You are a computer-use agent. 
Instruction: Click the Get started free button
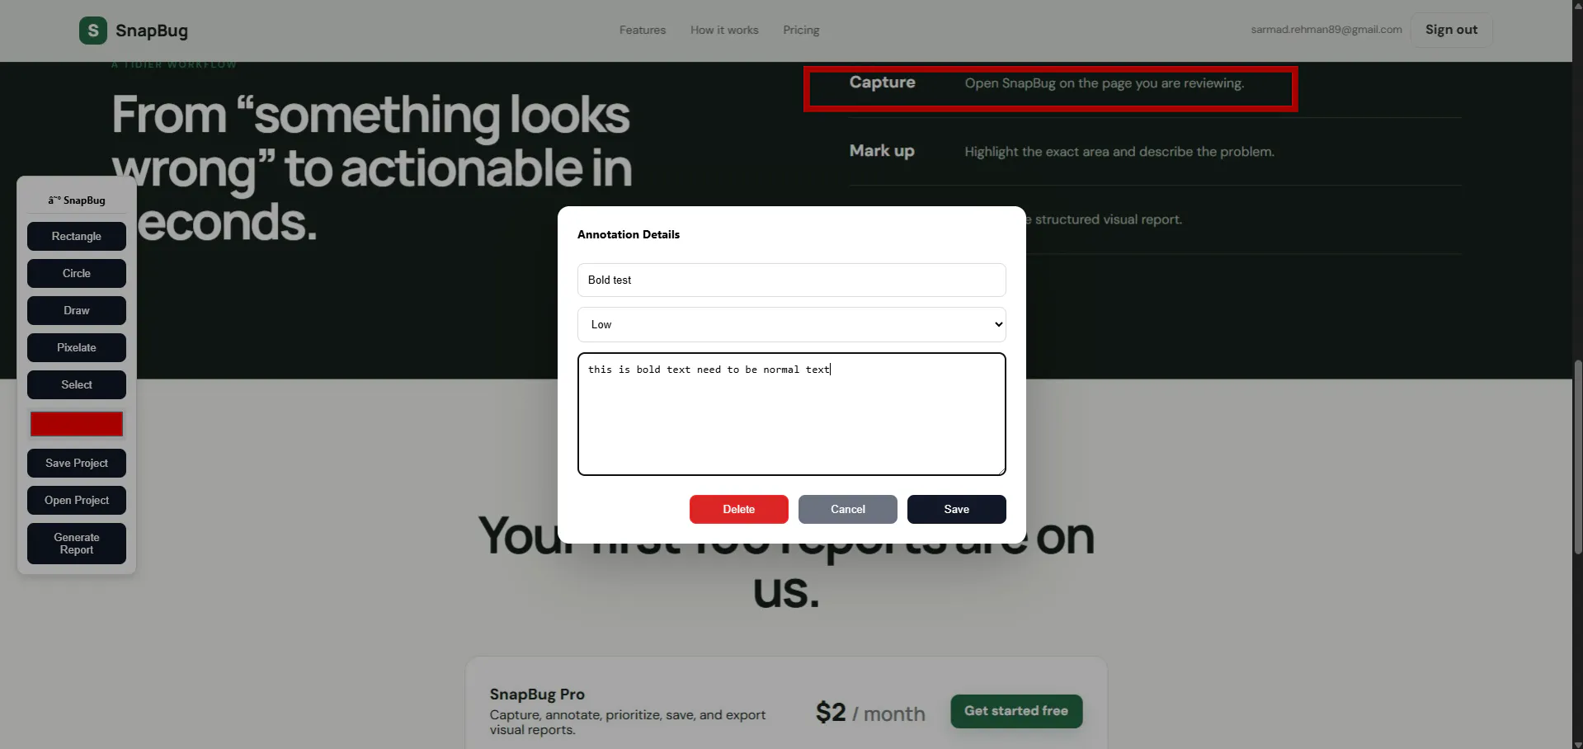click(x=1016, y=711)
